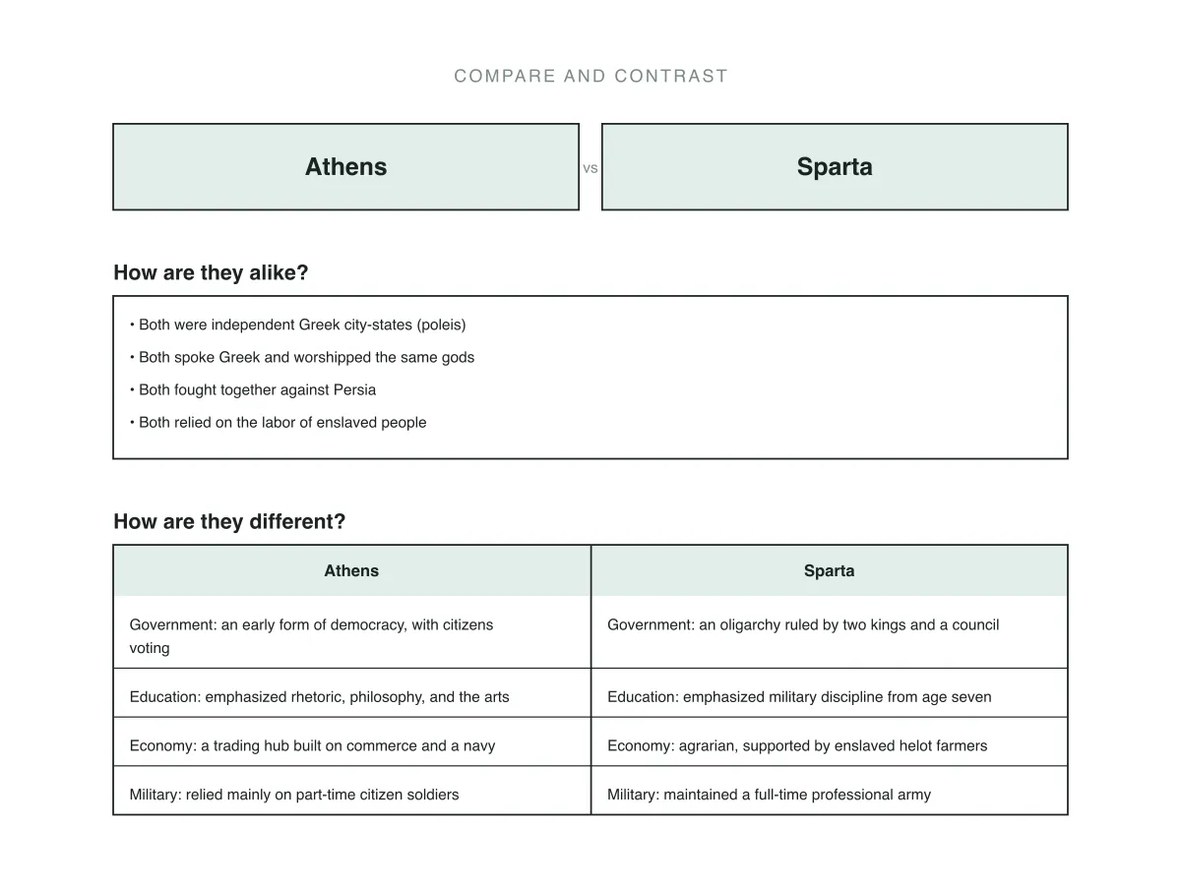This screenshot has height=885, width=1181.
Task: Select the Athens column header
Action: (x=352, y=570)
